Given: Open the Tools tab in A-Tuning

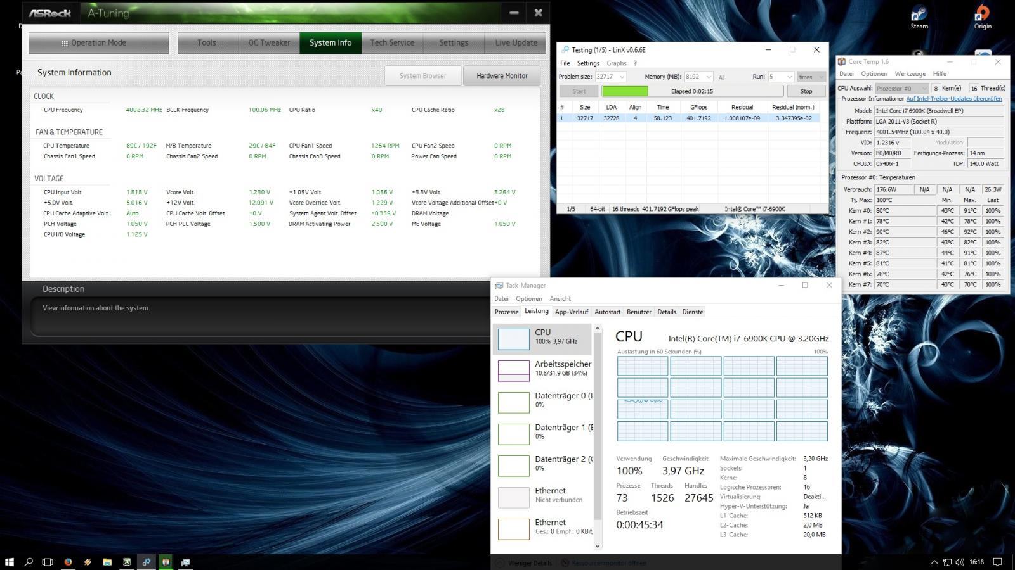Looking at the screenshot, I should coord(207,42).
